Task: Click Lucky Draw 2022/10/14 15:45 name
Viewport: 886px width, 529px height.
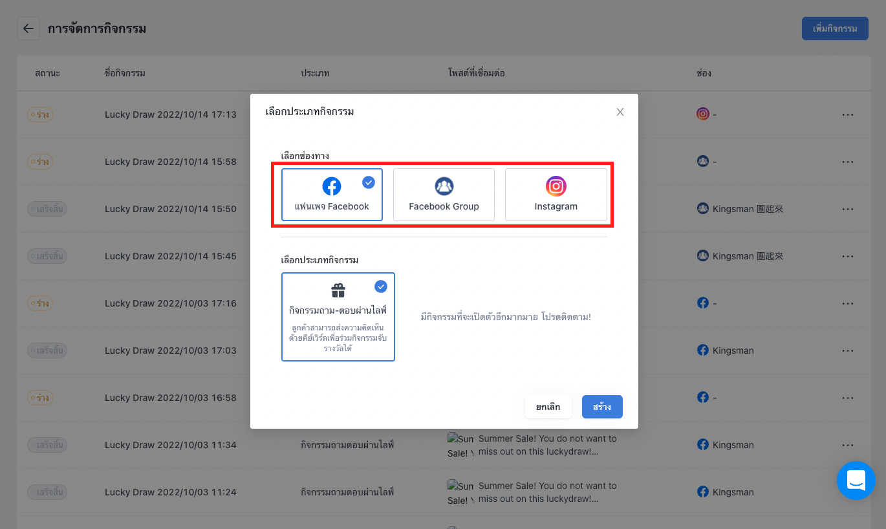Action: point(171,256)
